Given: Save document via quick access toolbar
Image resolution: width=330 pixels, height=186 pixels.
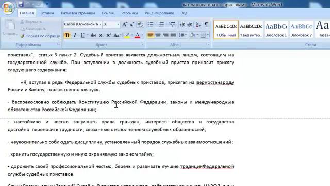Looking at the screenshot, I should tap(21, 4).
